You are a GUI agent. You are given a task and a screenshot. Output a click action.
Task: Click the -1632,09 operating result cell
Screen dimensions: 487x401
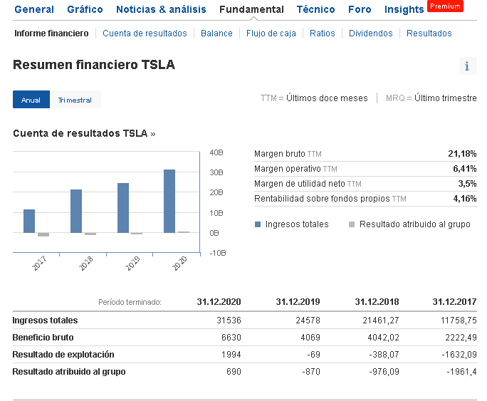459,355
